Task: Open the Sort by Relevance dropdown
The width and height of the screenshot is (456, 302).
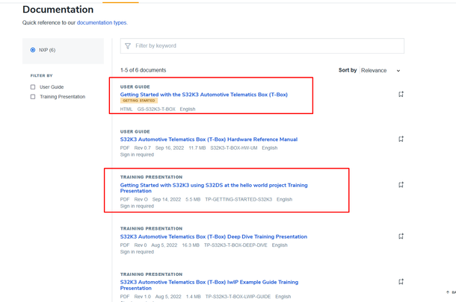Action: pyautogui.click(x=380, y=71)
